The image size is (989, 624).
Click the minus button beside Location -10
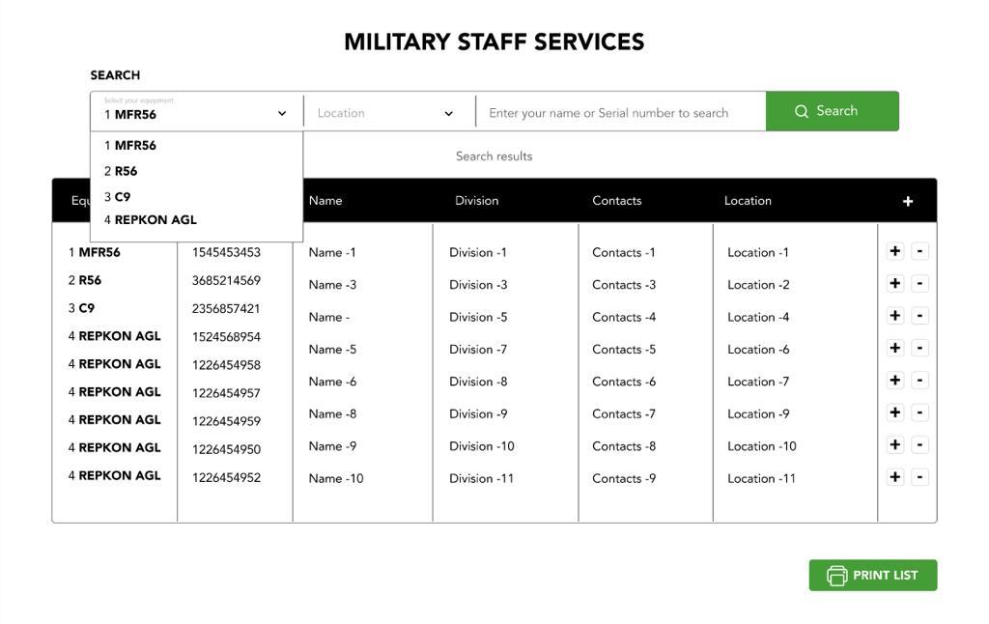tap(920, 444)
